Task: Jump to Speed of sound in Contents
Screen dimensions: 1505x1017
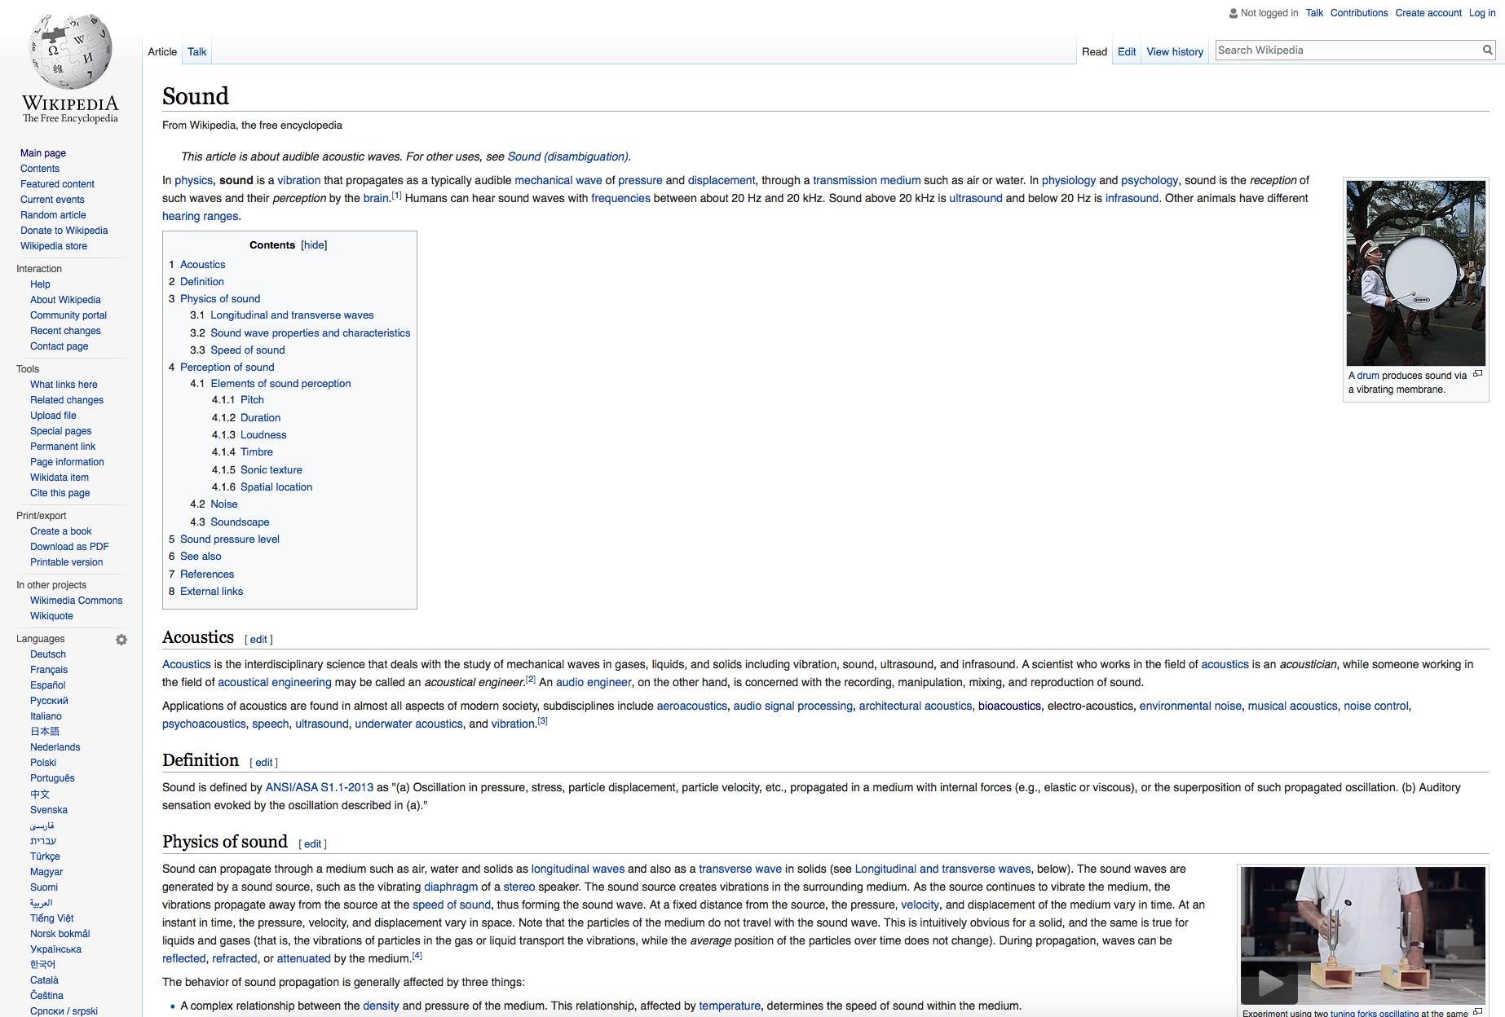Action: [248, 350]
